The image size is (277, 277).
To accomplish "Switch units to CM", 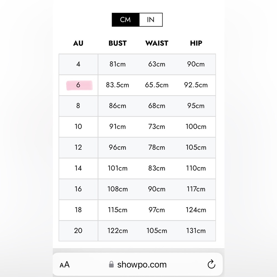I will (x=125, y=20).
